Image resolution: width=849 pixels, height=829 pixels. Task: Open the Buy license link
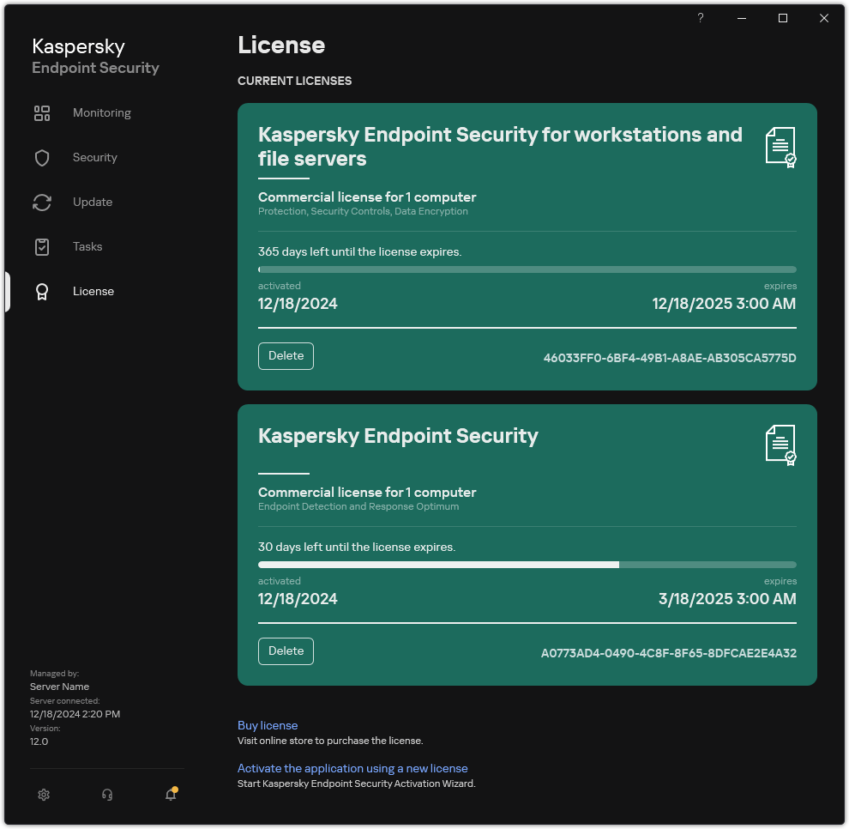[x=268, y=725]
